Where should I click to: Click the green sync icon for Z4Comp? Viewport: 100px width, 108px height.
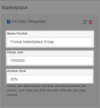click(85, 22)
